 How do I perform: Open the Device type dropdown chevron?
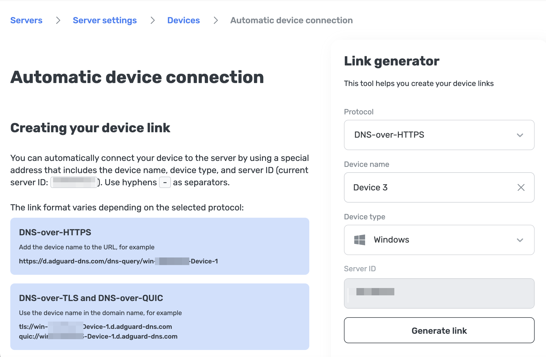pos(520,240)
